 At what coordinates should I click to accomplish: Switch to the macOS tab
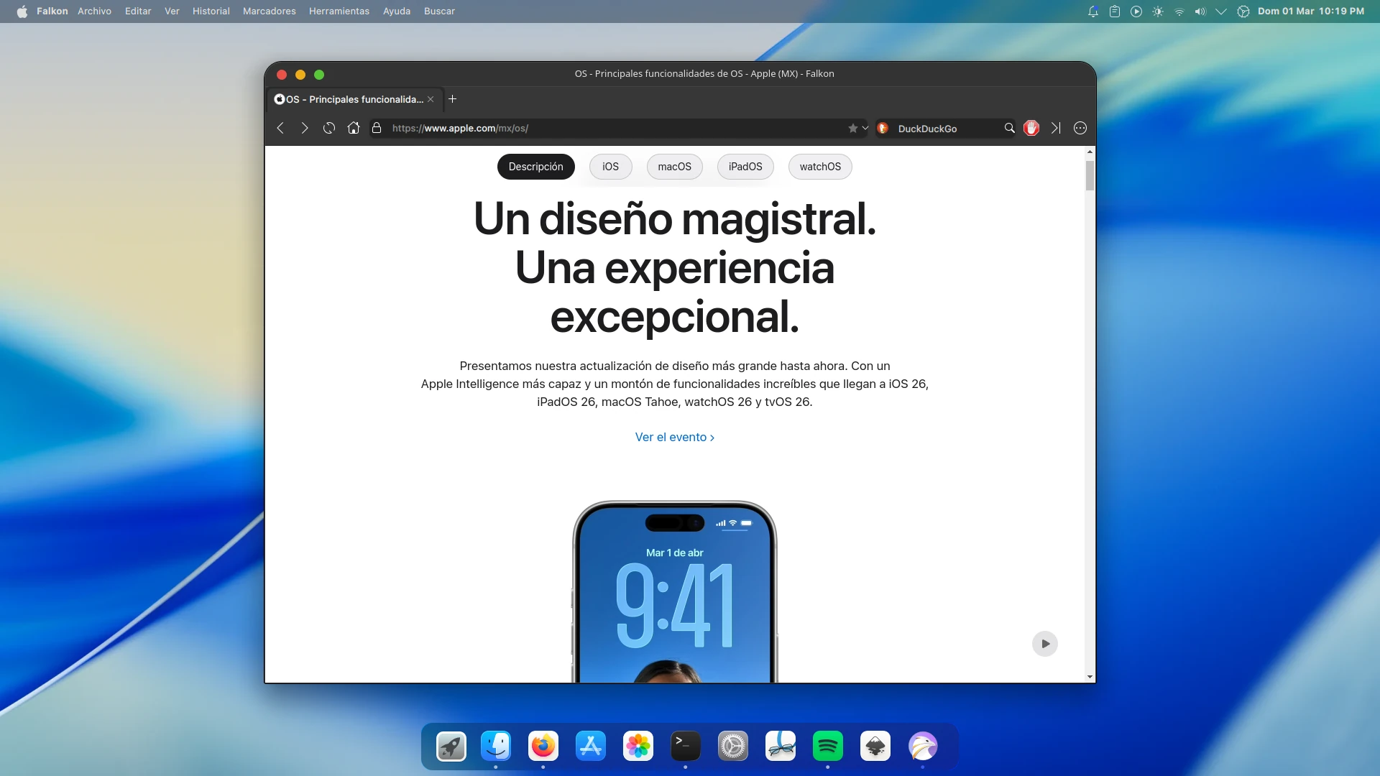click(x=674, y=167)
